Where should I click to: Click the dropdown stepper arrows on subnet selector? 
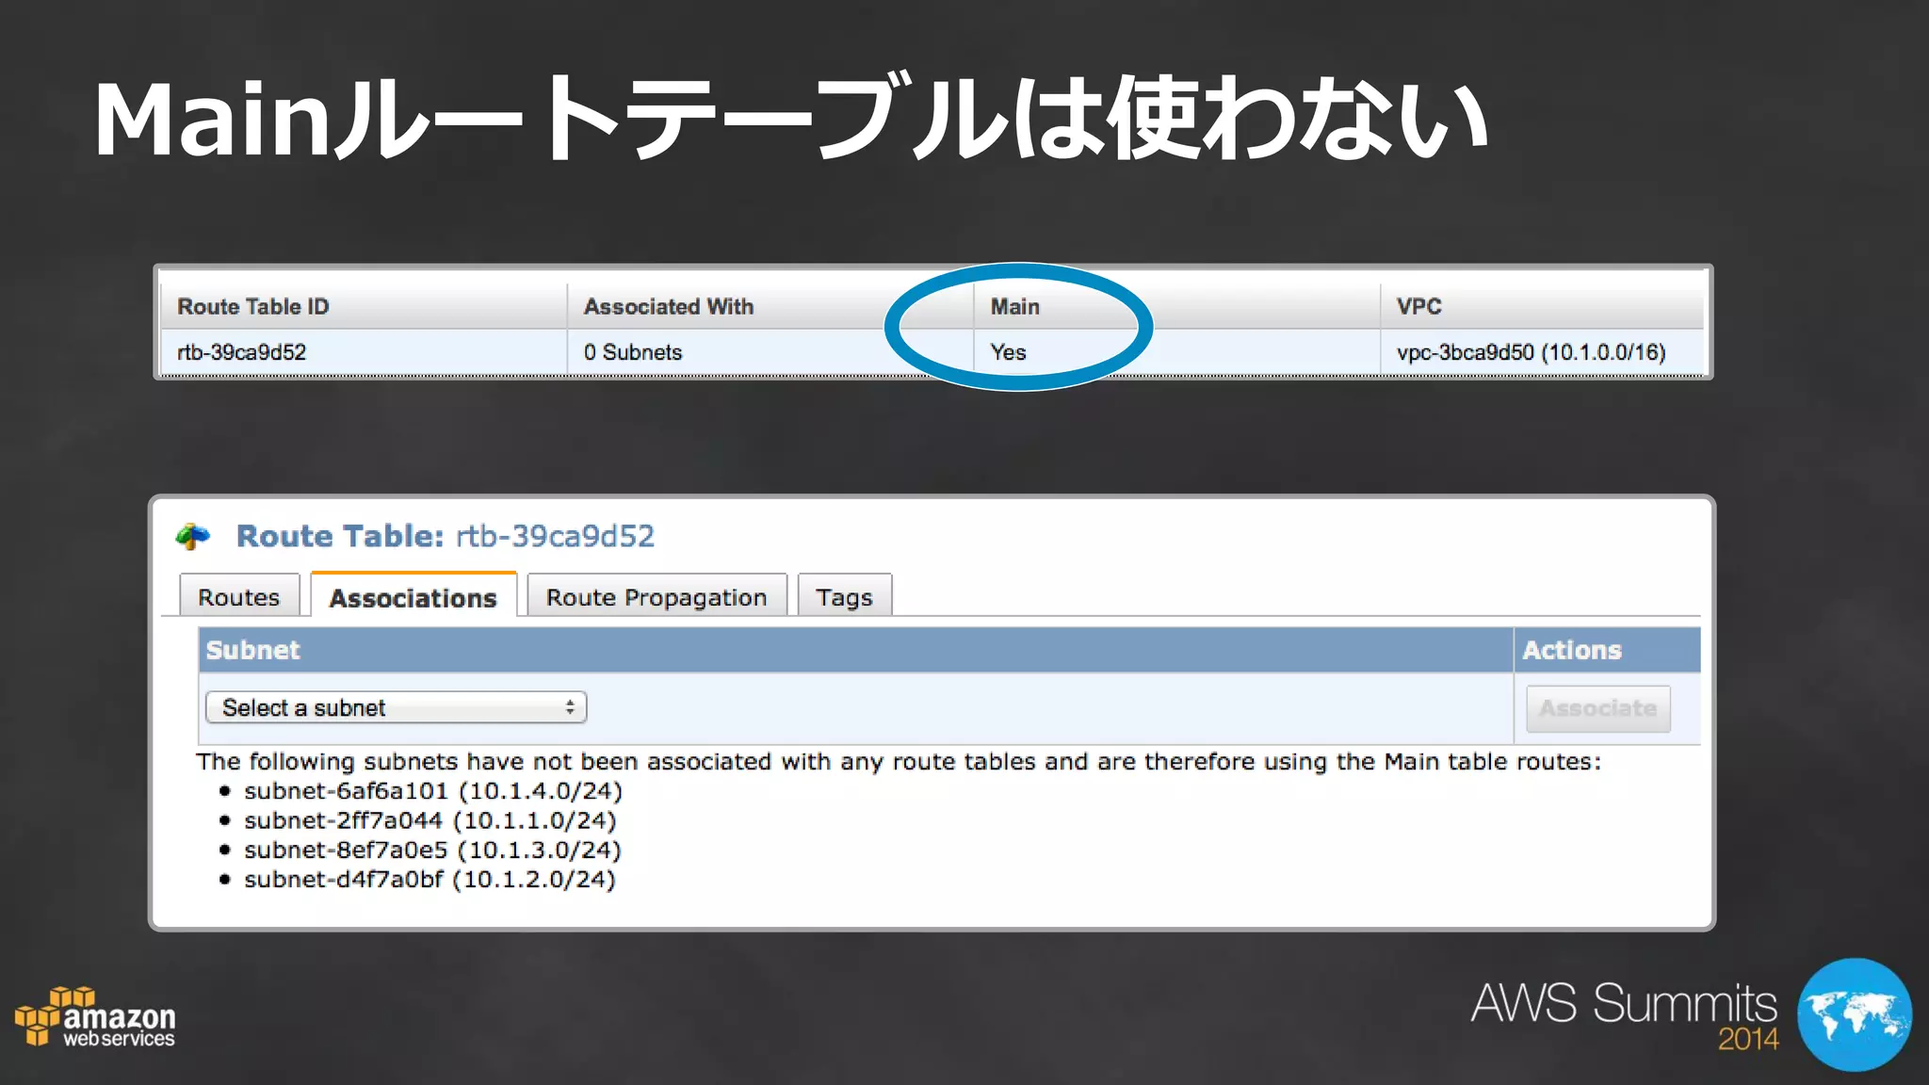point(570,707)
